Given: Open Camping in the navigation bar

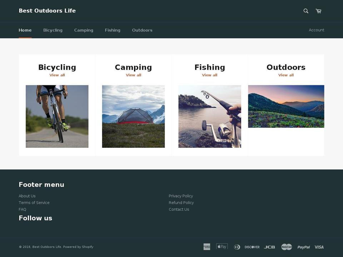Looking at the screenshot, I should pos(84,30).
